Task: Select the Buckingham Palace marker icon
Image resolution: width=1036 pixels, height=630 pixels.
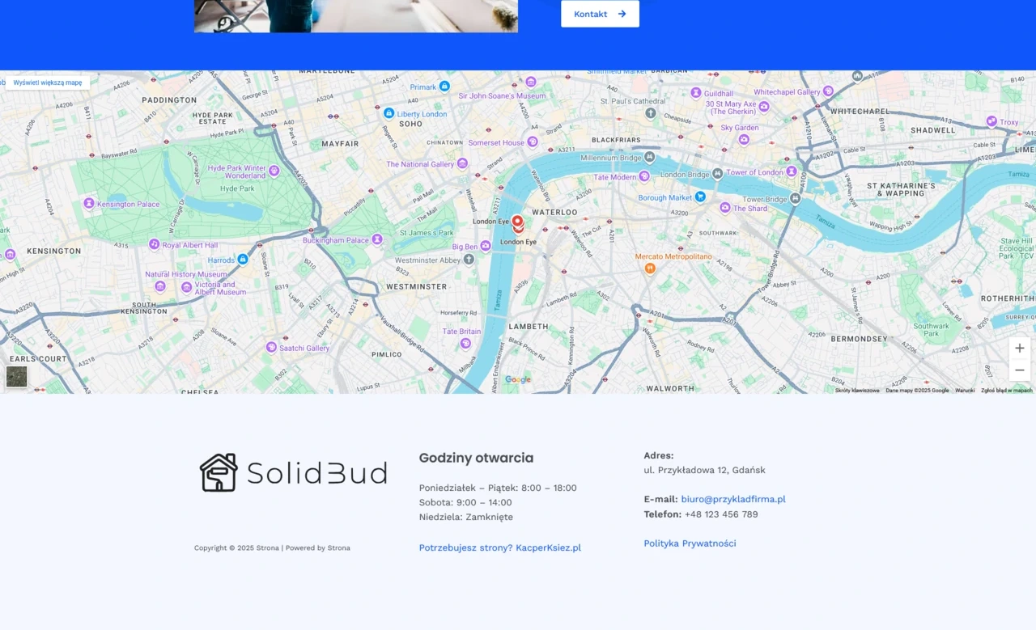Action: 376,239
